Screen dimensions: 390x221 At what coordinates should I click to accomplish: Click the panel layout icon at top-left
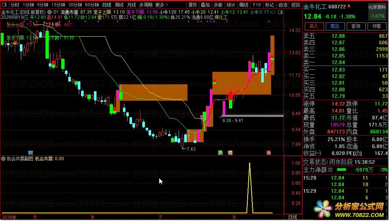click(x=4, y=4)
